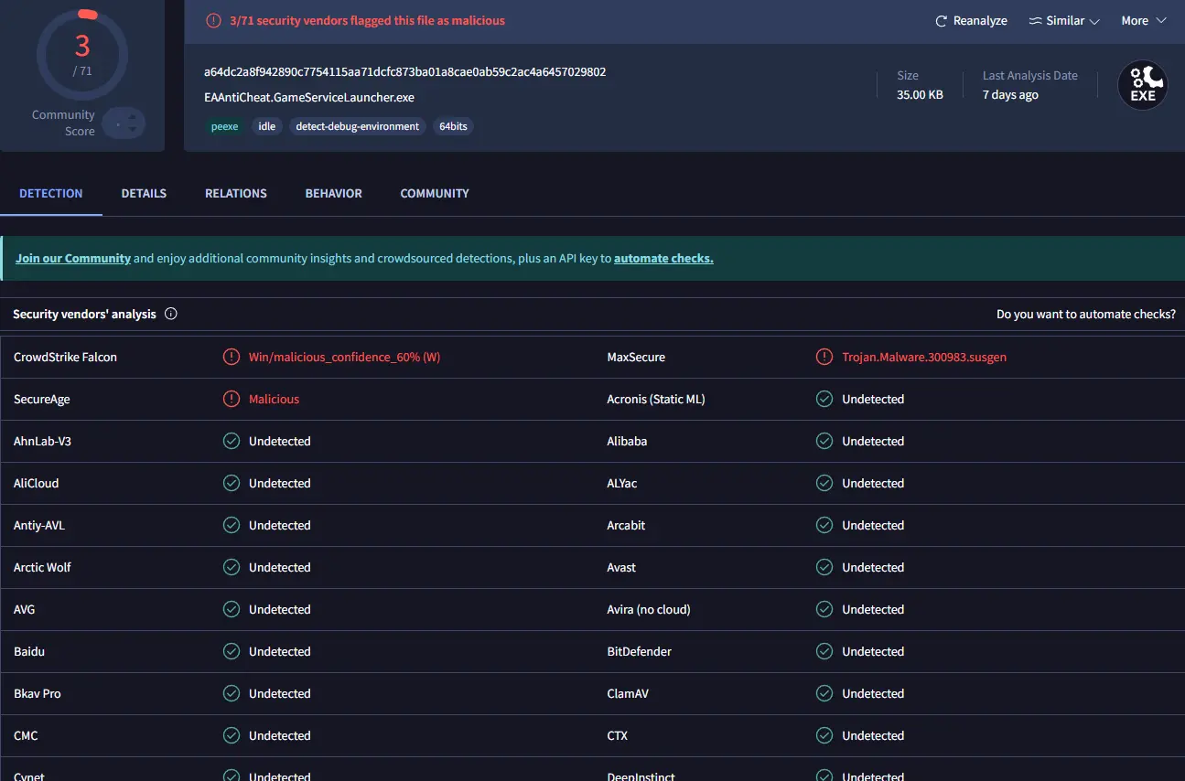The image size is (1185, 781).
Task: Expand the More menu
Action: point(1144,20)
